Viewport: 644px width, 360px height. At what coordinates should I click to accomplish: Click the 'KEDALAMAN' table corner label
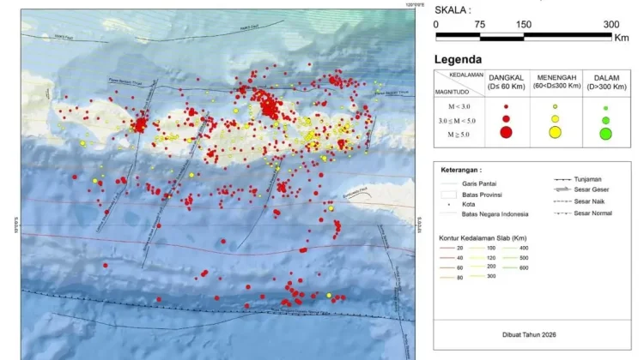(466, 75)
